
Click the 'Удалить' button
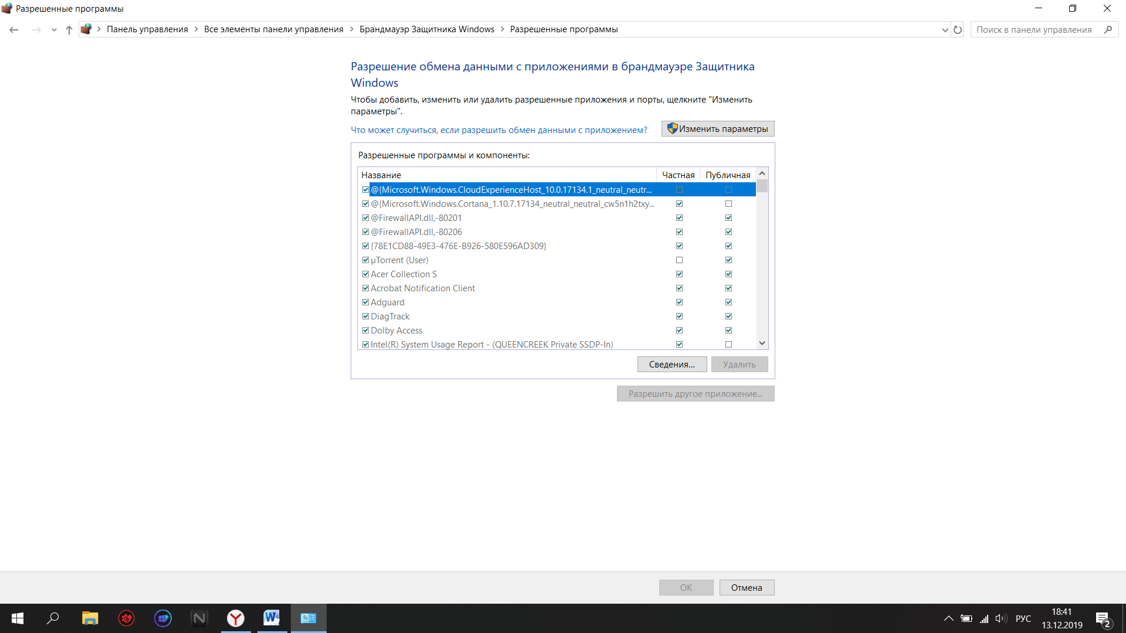click(x=740, y=365)
